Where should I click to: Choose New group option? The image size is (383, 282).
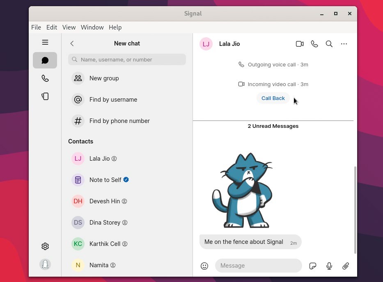[x=127, y=78]
